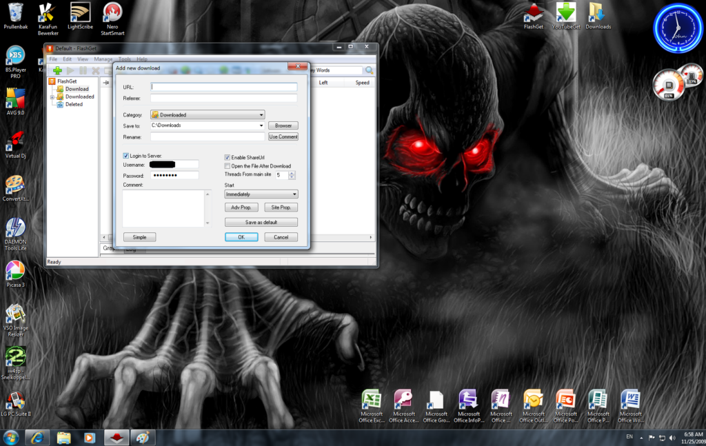Image resolution: width=706 pixels, height=446 pixels.
Task: Open LG PC Suite II desktop icon
Action: pos(15,404)
